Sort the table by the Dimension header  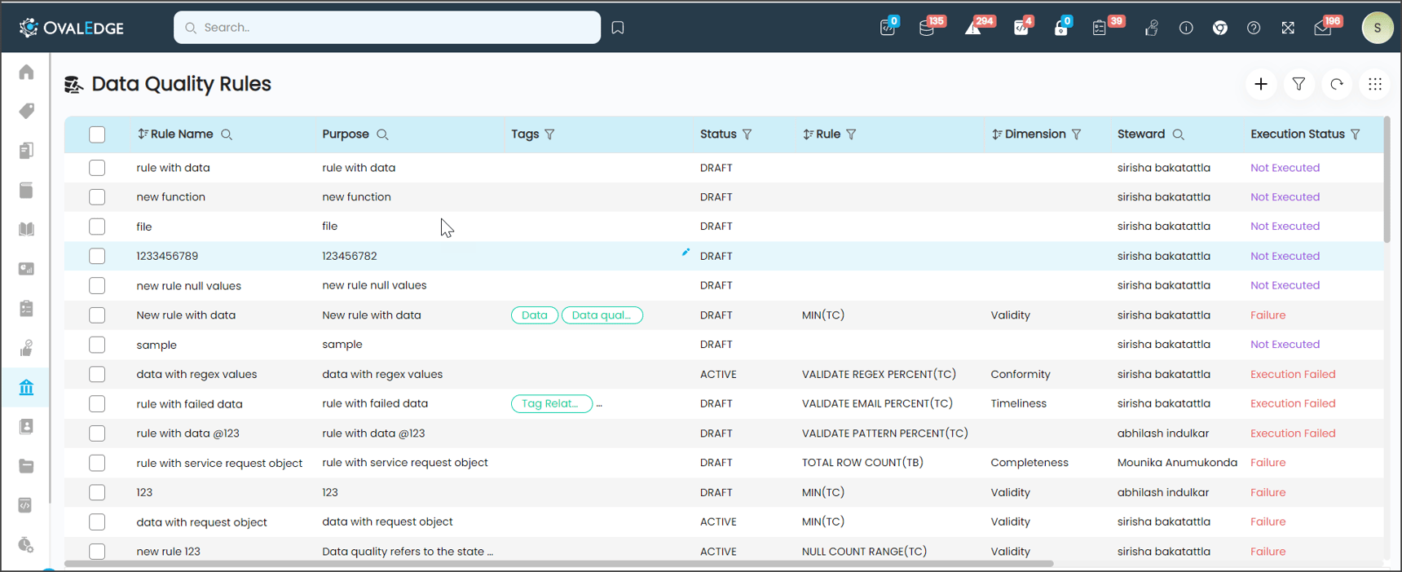click(x=997, y=134)
